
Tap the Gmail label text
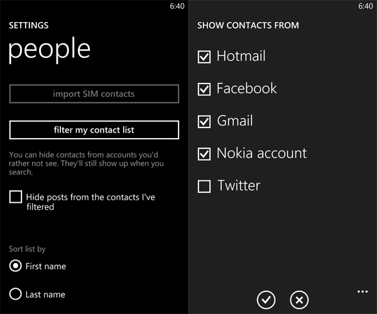235,121
